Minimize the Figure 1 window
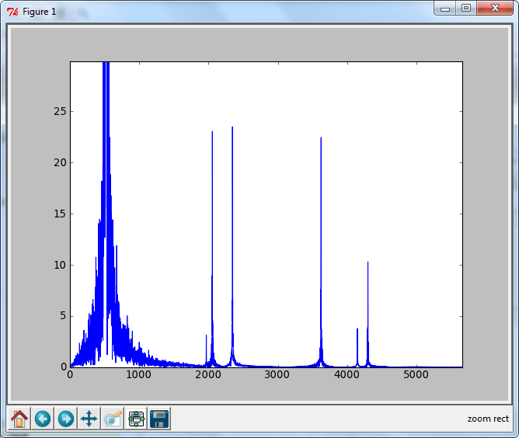Screen dimensions: 519x438 click(x=445, y=8)
